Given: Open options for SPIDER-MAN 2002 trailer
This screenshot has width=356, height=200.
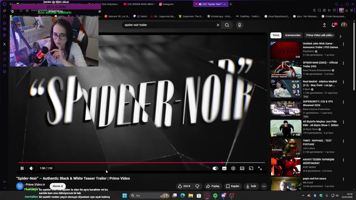Looking at the screenshot, I should [343, 63].
